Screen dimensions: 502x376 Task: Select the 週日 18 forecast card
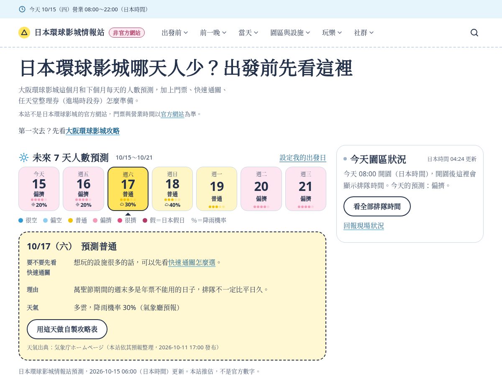(x=172, y=189)
